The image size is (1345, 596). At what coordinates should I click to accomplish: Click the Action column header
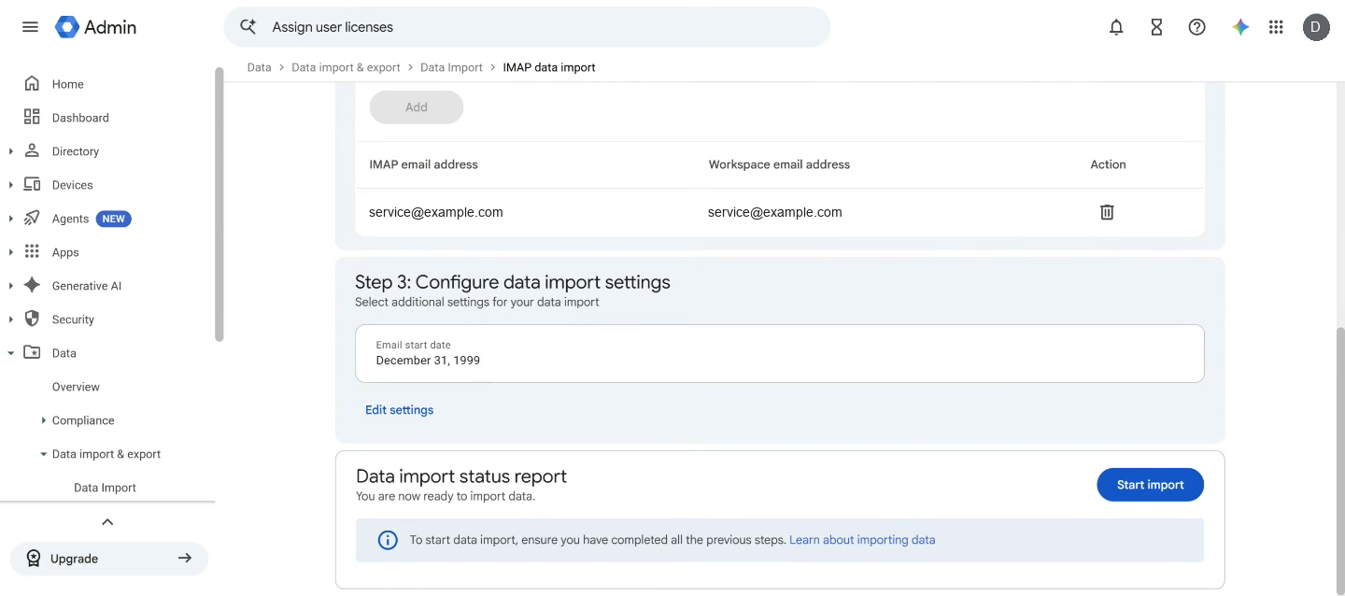[1108, 164]
